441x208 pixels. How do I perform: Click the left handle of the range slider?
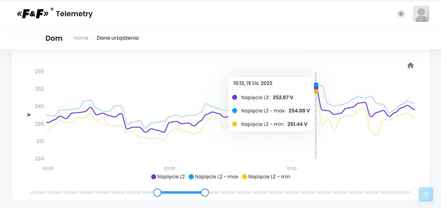(x=157, y=193)
